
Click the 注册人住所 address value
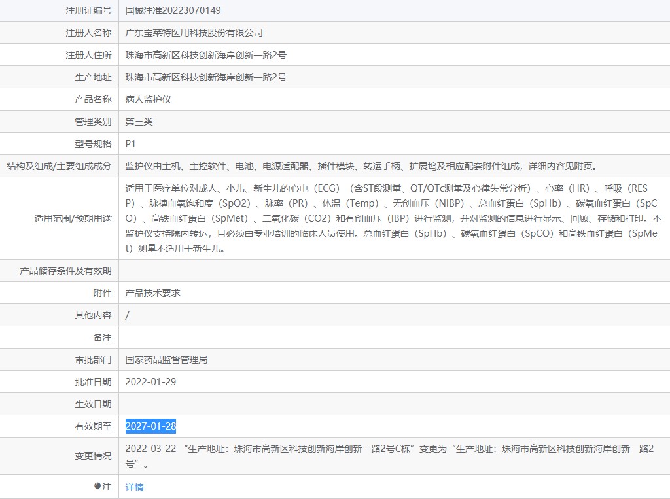(x=205, y=55)
